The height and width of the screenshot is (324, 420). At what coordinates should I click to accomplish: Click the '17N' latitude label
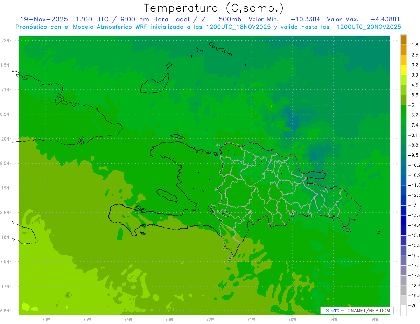(6, 286)
